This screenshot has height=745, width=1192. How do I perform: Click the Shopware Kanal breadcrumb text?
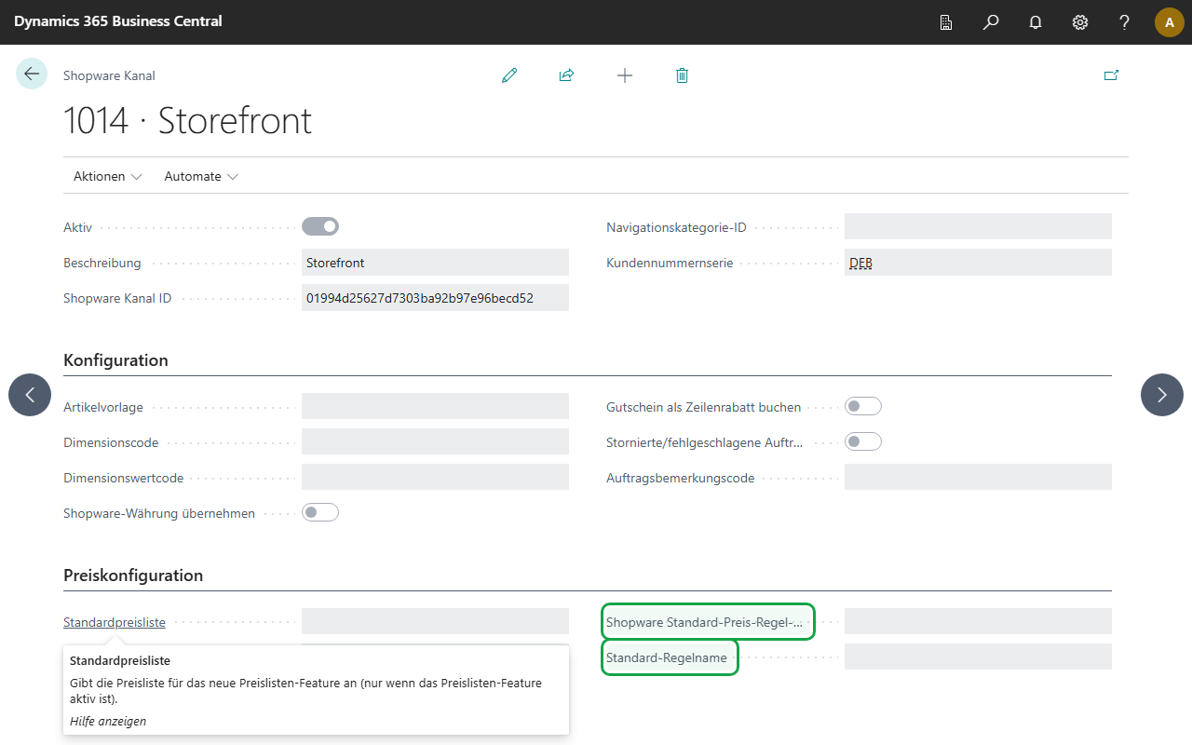click(x=109, y=75)
